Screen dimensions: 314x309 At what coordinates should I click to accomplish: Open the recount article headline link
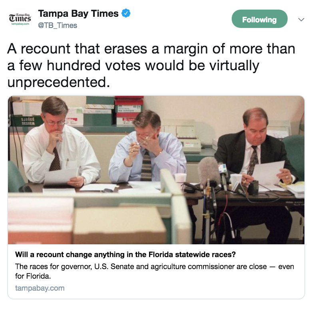(125, 255)
